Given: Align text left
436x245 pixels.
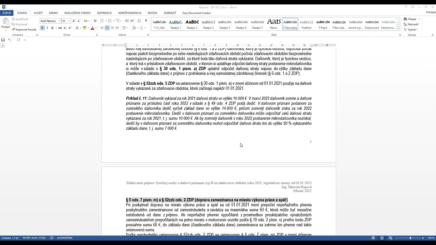Looking at the screenshot, I should [x=102, y=28].
